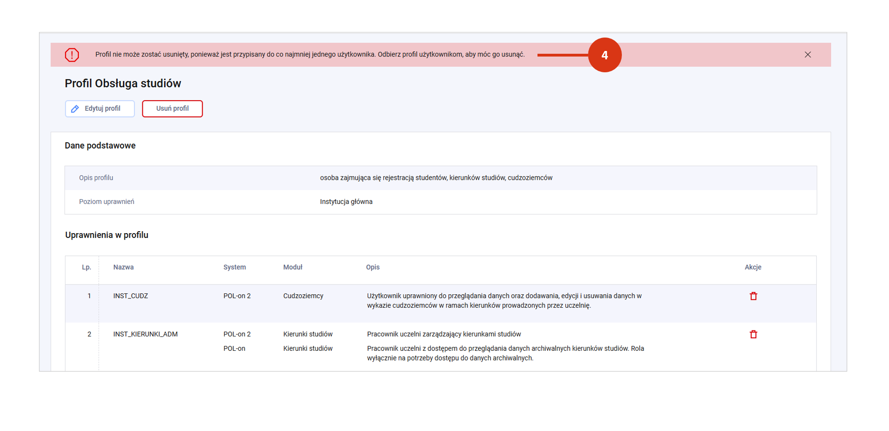Click the Nazwa column header
The height and width of the screenshot is (431, 889).
point(123,267)
